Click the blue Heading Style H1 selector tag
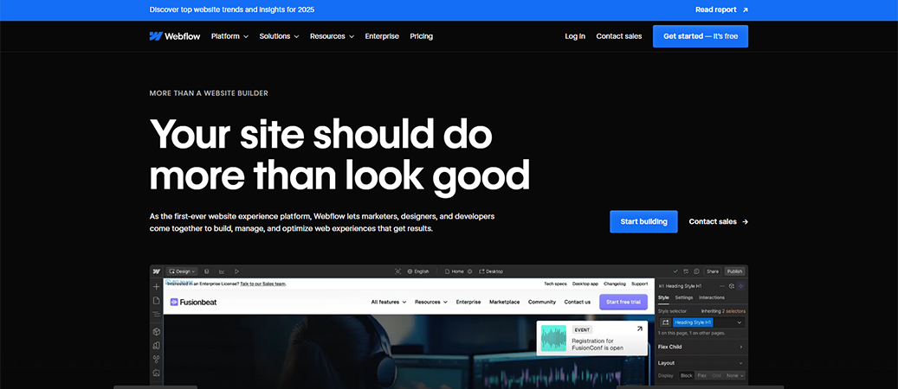Viewport: 898px width, 389px height. tap(697, 322)
